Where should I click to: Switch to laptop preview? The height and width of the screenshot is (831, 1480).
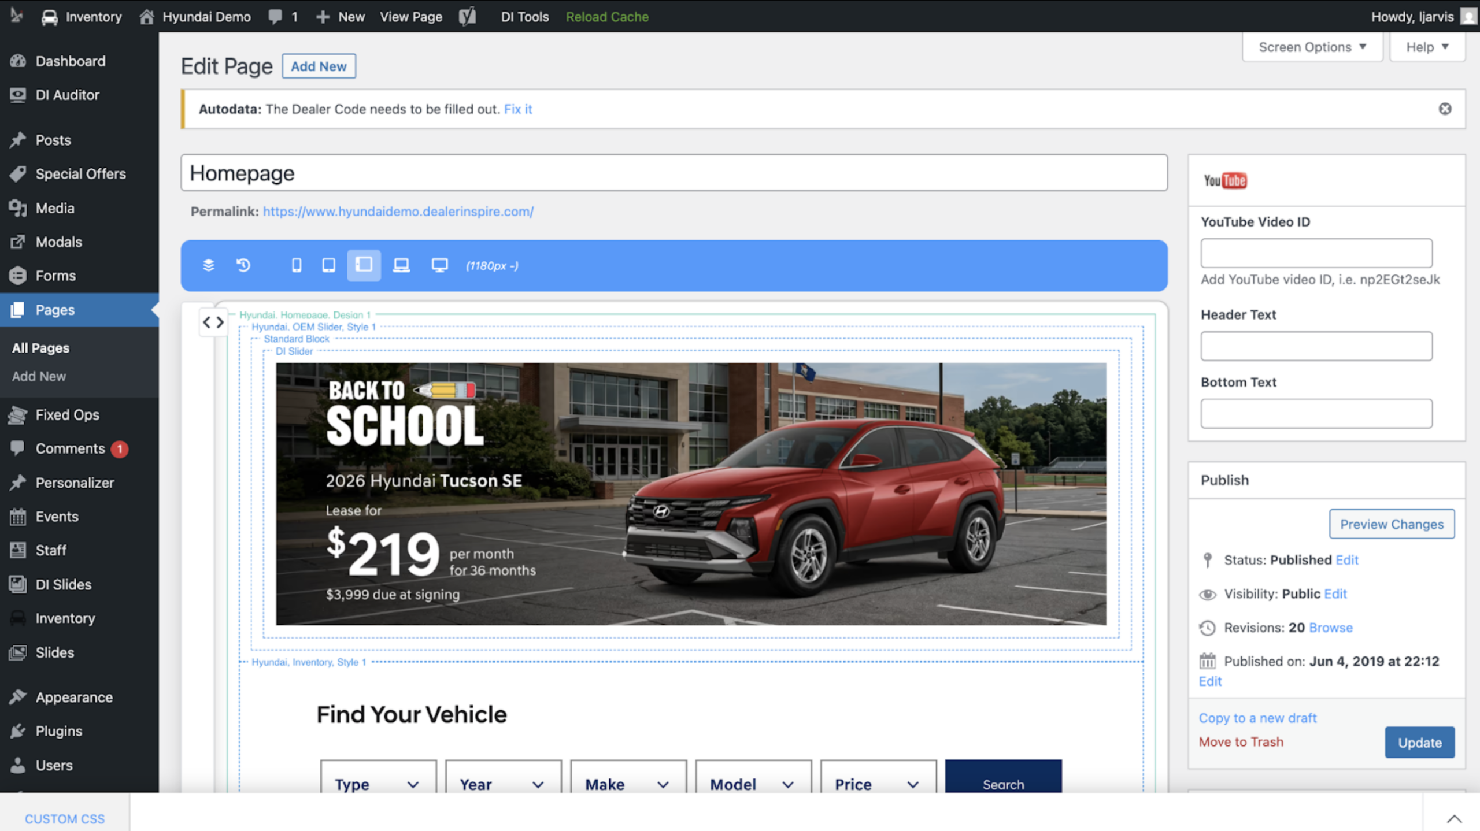[x=401, y=265]
